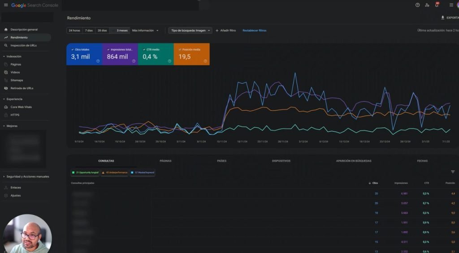The width and height of the screenshot is (459, 253).
Task: Toggle the Posición media metric card
Action: [191, 54]
